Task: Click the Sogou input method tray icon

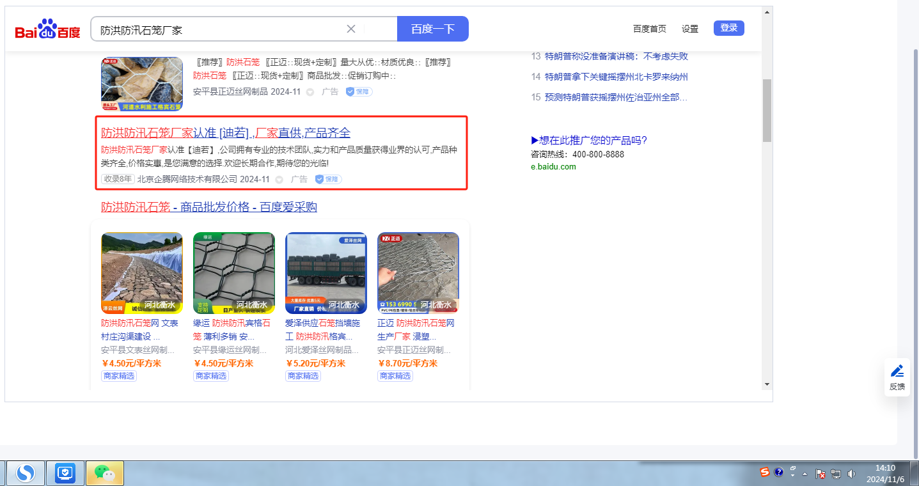Action: click(765, 473)
